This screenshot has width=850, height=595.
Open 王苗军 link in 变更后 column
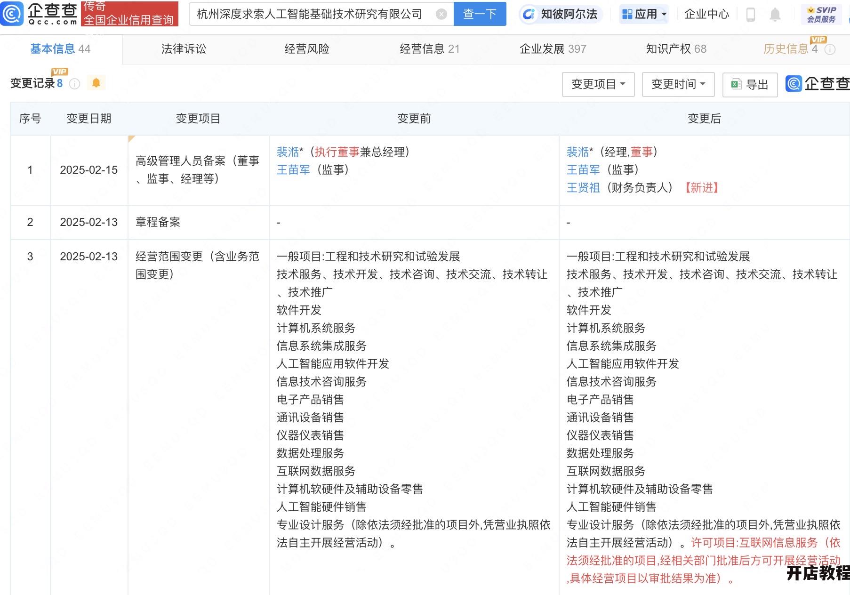pyautogui.click(x=584, y=170)
